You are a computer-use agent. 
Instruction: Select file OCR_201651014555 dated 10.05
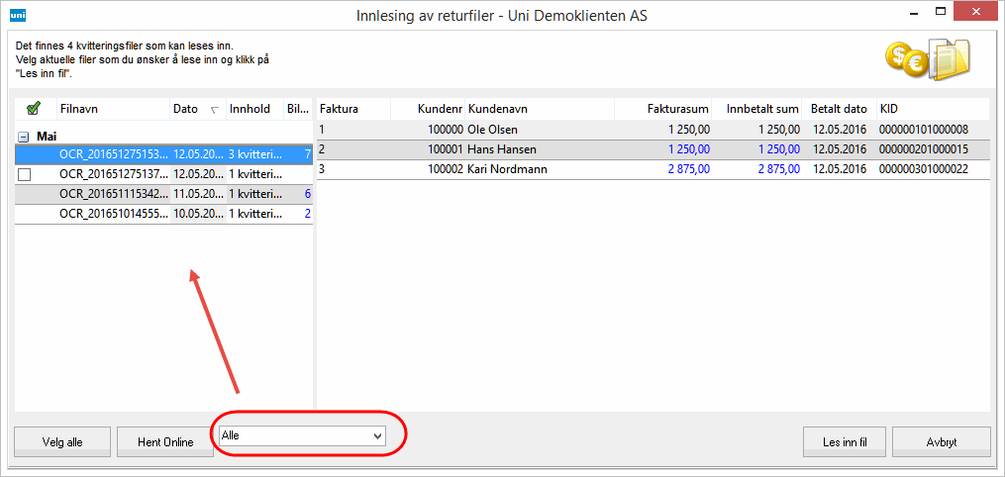click(114, 214)
